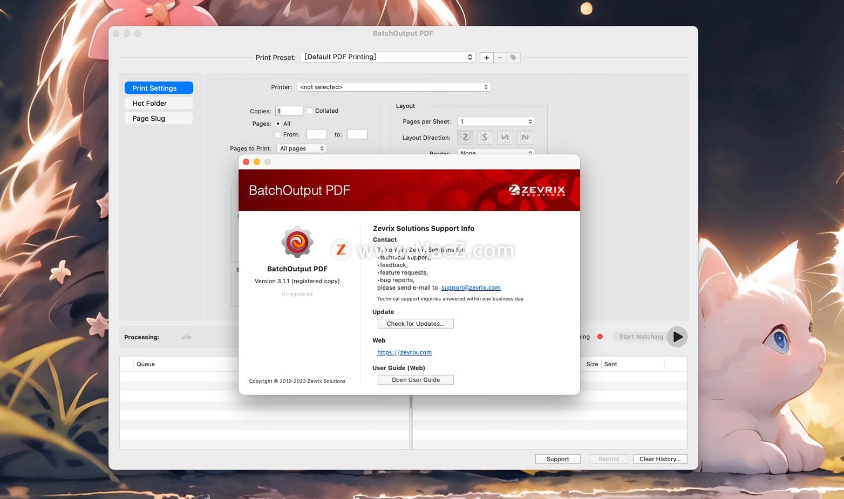844x499 pixels.
Task: Click Check for Updates button
Action: pos(416,324)
